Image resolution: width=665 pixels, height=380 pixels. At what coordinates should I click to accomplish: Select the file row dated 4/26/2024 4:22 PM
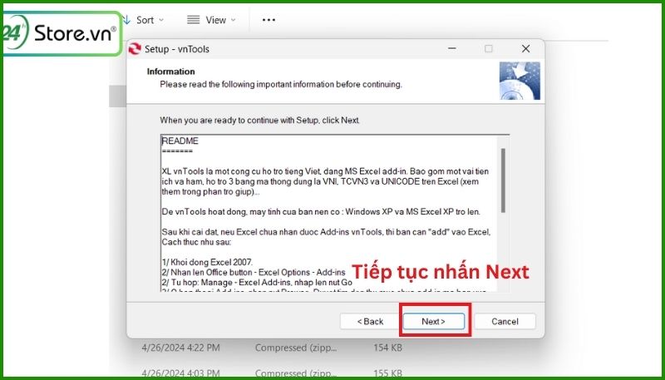[272, 348]
